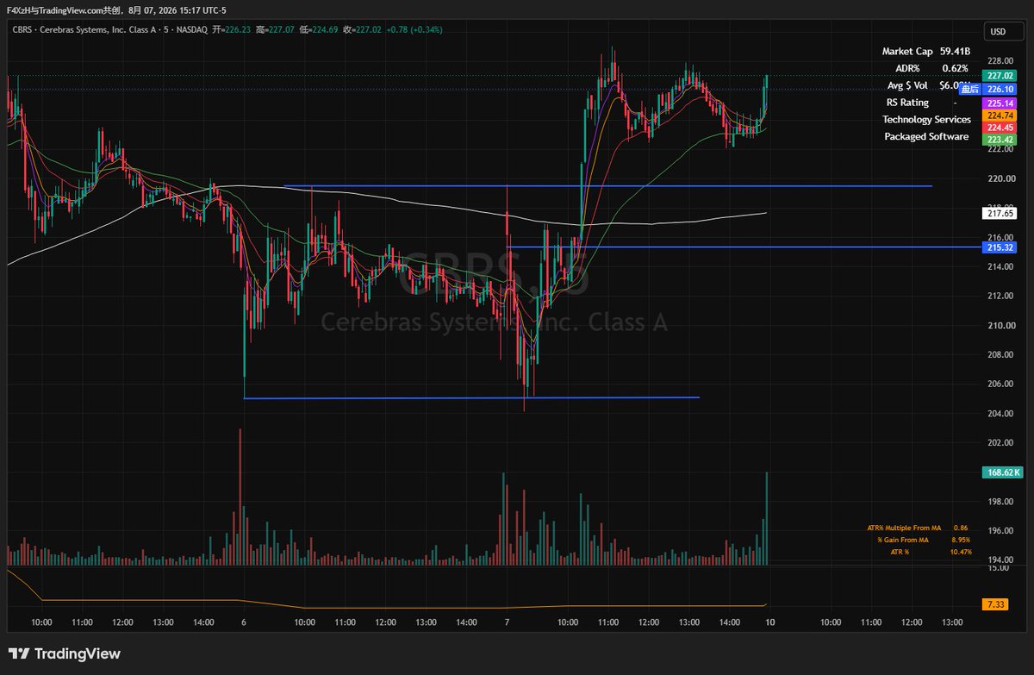1034x675 pixels.
Task: Click the purple 225.14 price label
Action: (x=1000, y=103)
